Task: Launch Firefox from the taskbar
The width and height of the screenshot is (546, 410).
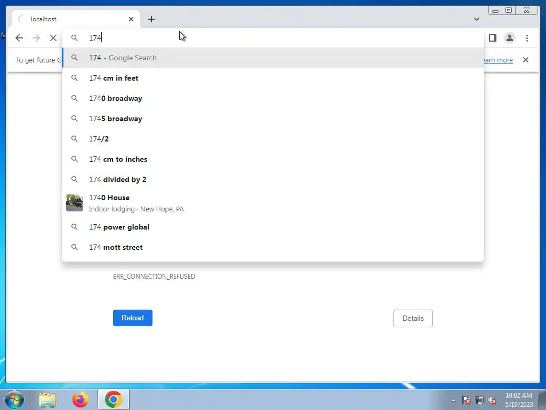Action: 81,400
